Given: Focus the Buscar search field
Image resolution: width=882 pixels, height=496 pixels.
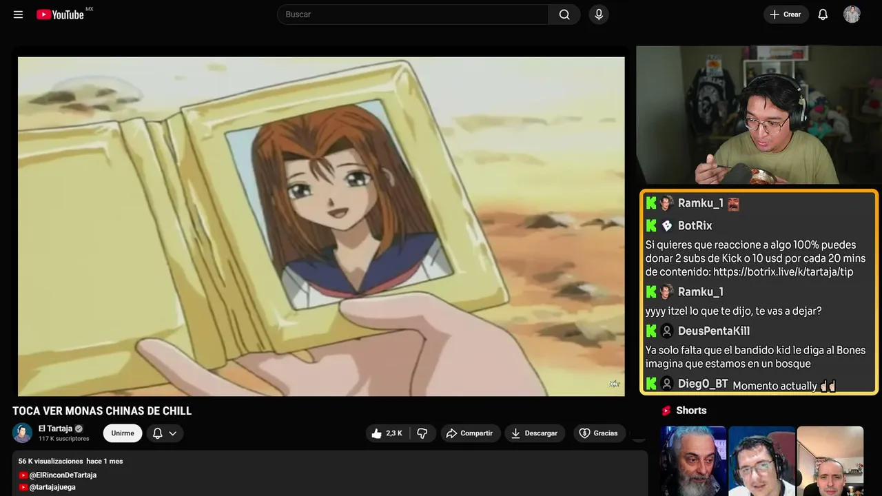Looking at the screenshot, I should tap(413, 14).
